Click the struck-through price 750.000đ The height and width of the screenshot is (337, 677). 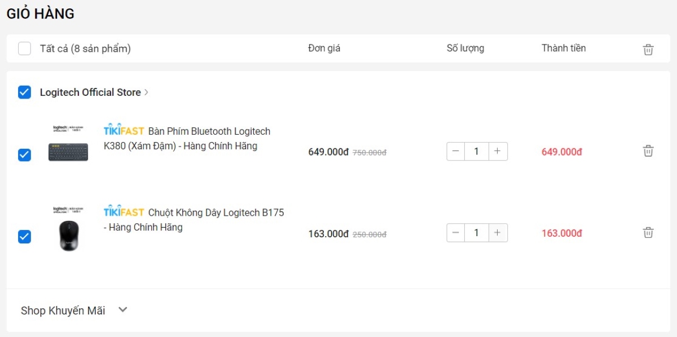(370, 153)
